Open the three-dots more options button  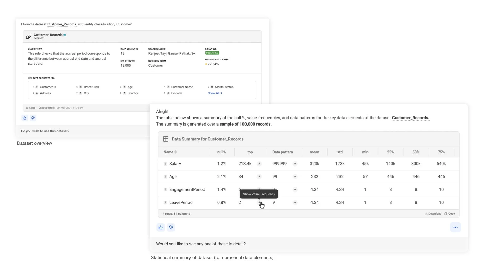click(x=455, y=227)
